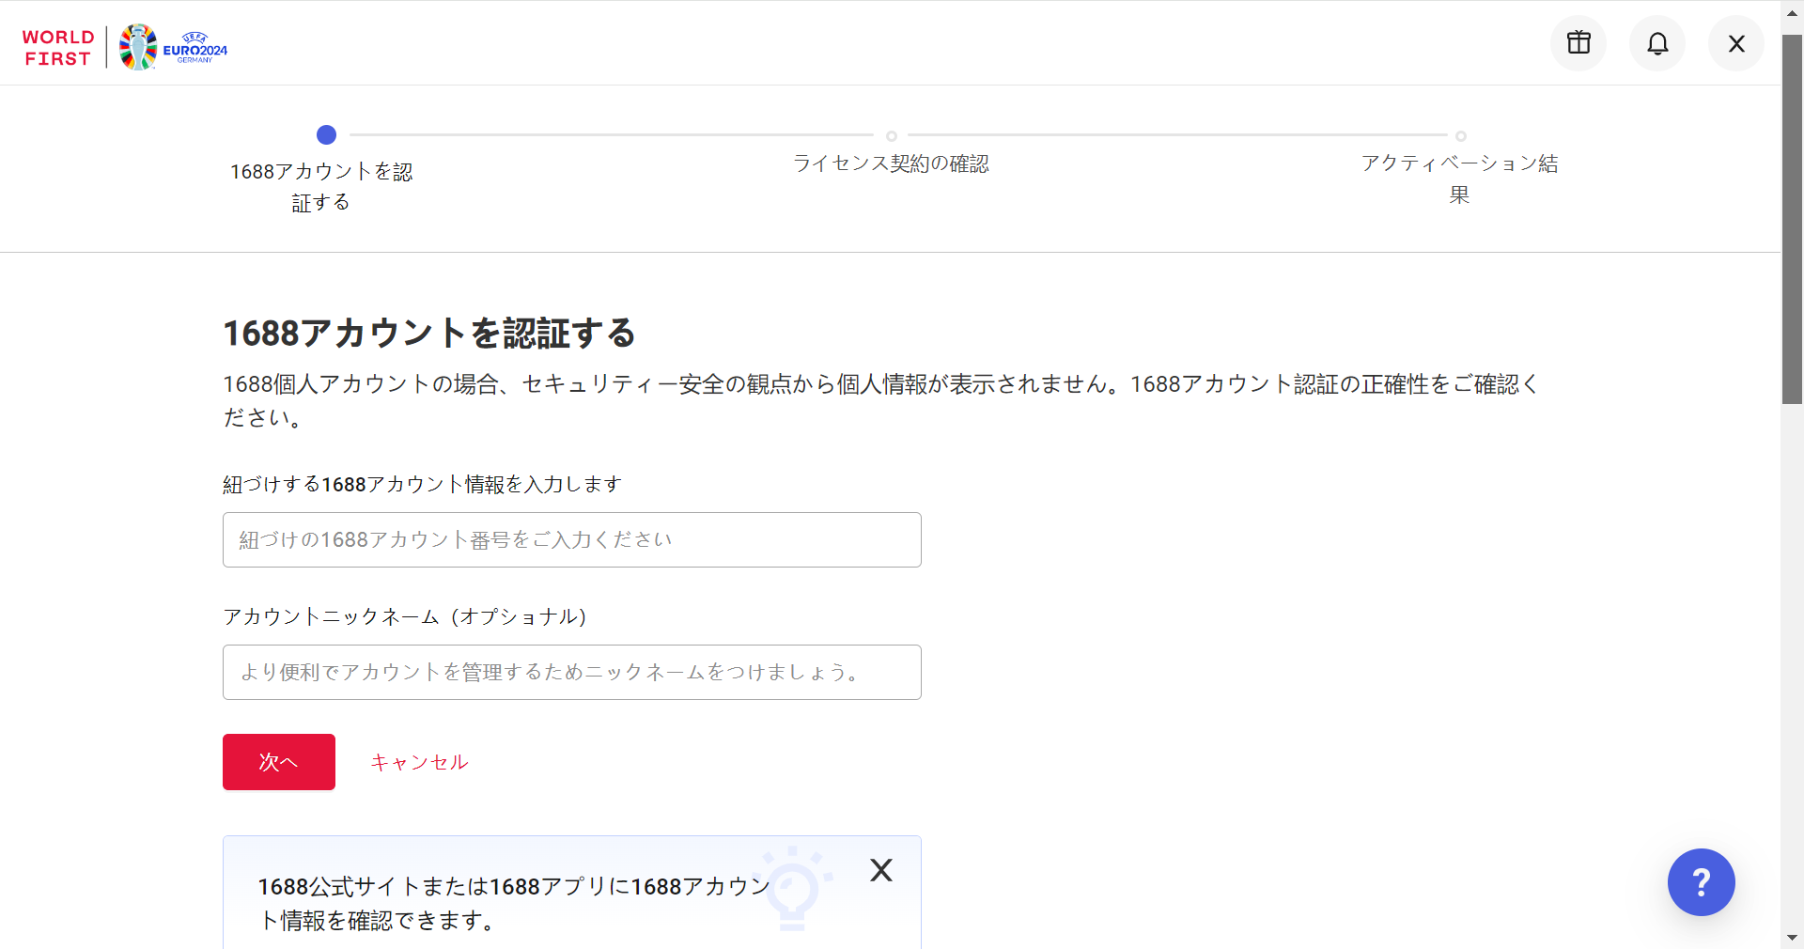The width and height of the screenshot is (1804, 949).
Task: Click the gift box promotions icon
Action: 1578,42
